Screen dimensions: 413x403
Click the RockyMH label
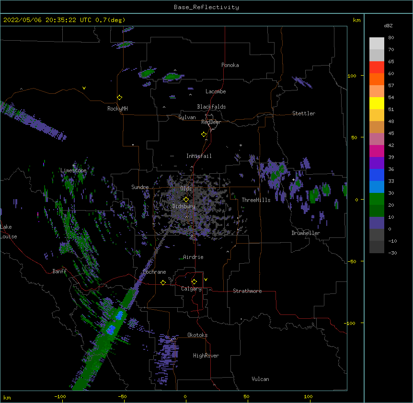117,109
